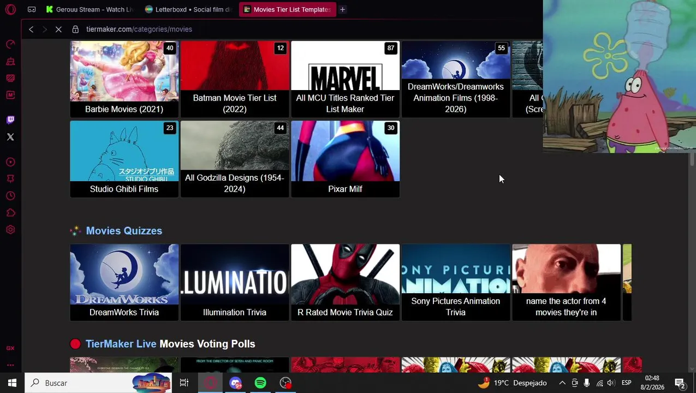Image resolution: width=696 pixels, height=393 pixels.
Task: Open the Opera GX main menu logo
Action: (10, 9)
